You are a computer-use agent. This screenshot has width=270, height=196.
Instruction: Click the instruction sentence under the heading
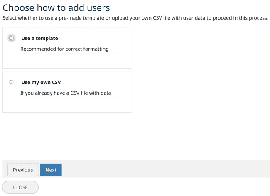tap(135, 18)
